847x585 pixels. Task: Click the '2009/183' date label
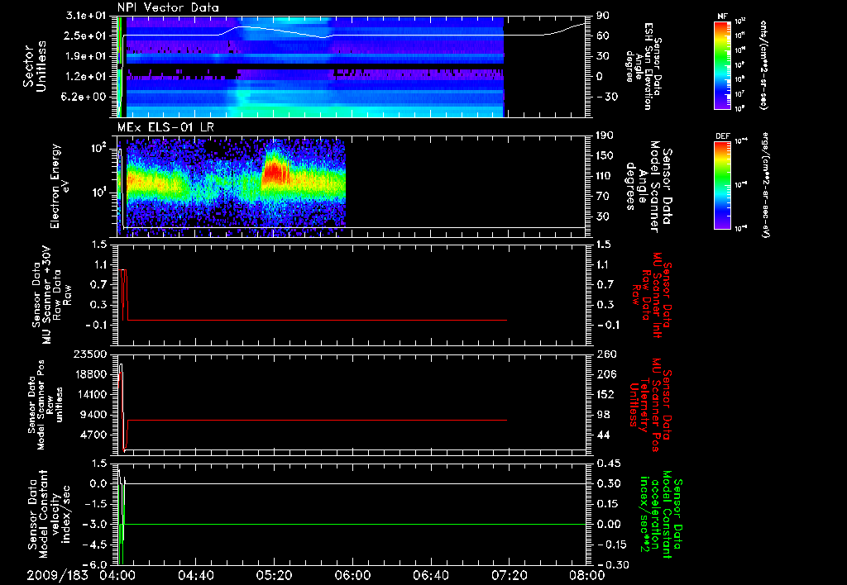click(57, 575)
